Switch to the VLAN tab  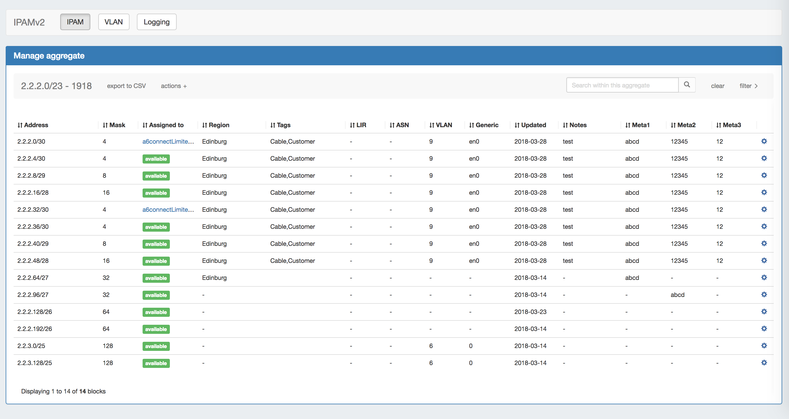point(114,22)
